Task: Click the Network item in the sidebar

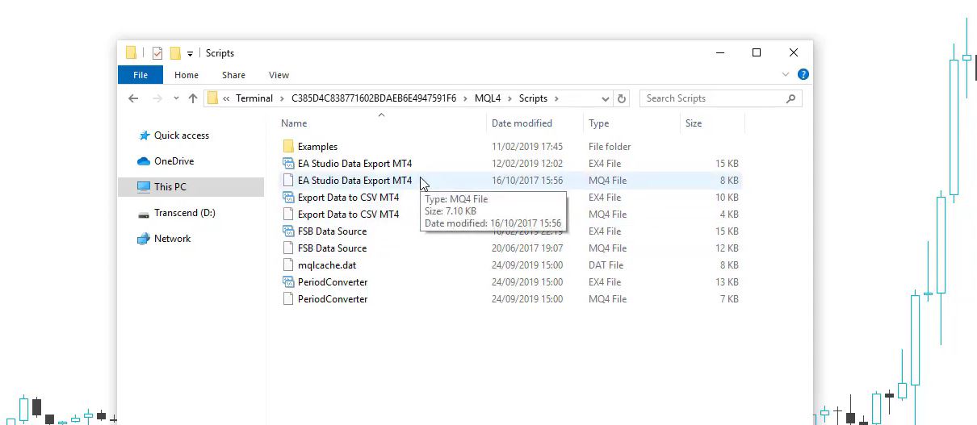Action: (x=172, y=239)
